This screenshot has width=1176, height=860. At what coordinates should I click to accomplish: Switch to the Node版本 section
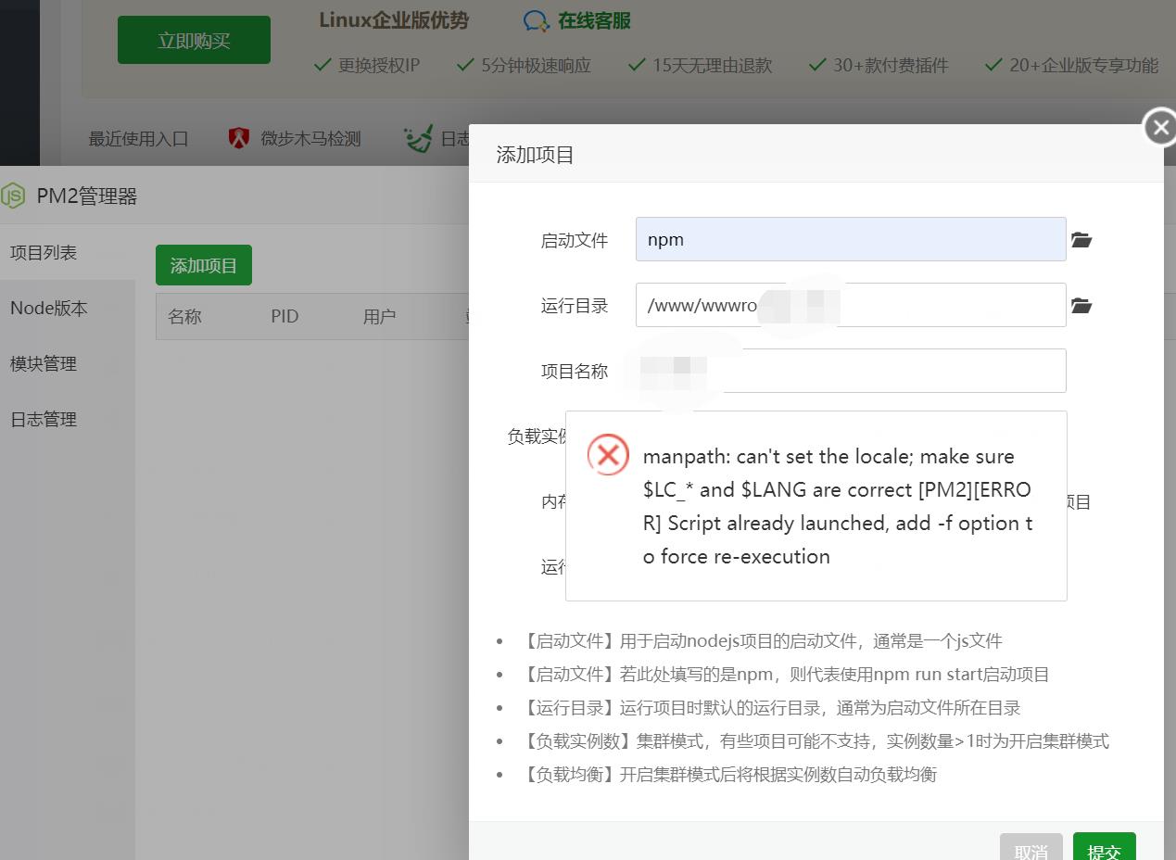click(48, 308)
